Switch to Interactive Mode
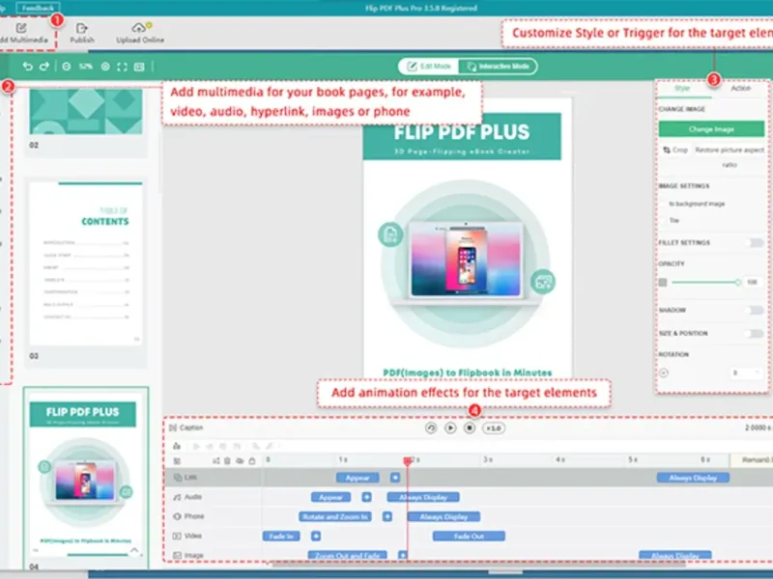This screenshot has width=773, height=579. [x=498, y=66]
